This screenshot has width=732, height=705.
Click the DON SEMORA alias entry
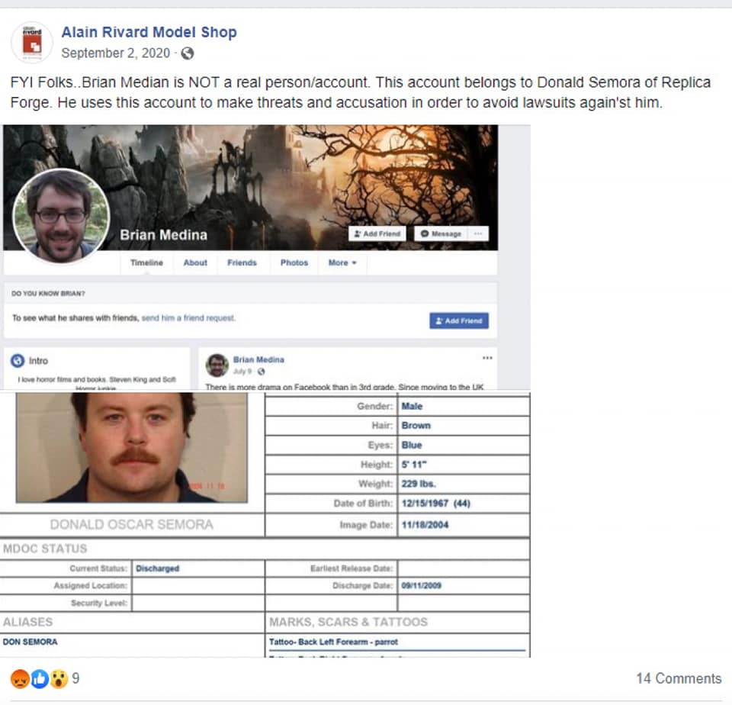tap(30, 642)
